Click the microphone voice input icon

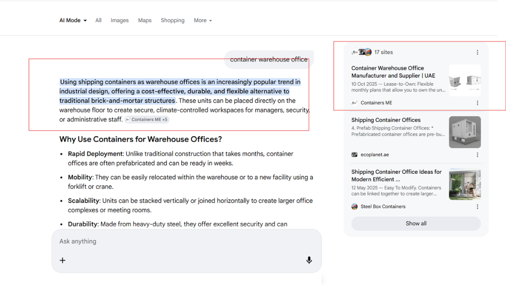[x=309, y=260]
